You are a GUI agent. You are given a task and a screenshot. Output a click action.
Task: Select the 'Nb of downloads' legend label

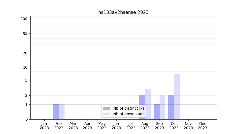click(129, 114)
